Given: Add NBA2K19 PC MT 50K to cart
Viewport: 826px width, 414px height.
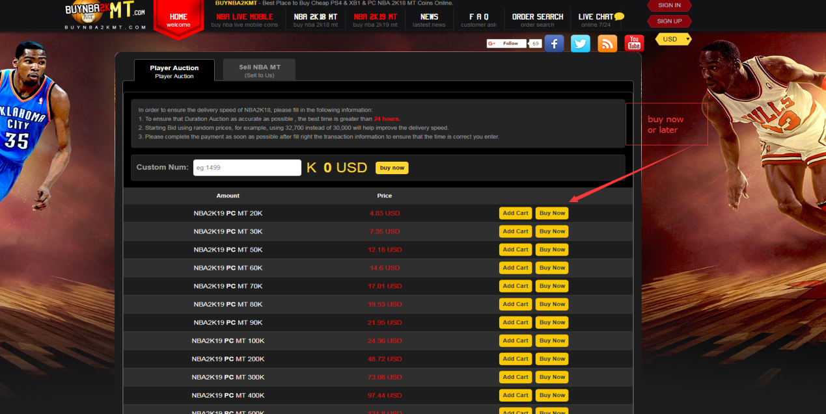Looking at the screenshot, I should point(516,250).
